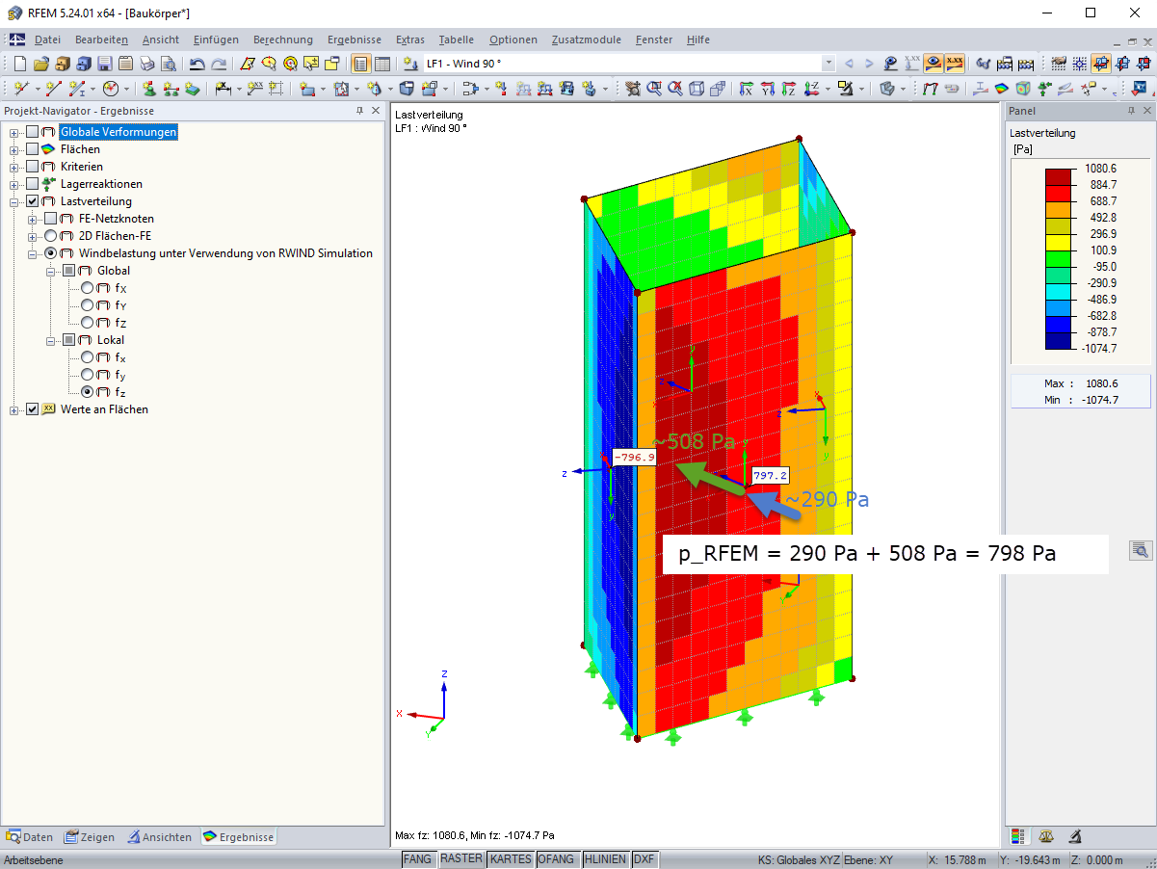Open a project with the Open folder icon
Screen dimensions: 1157x869
[42, 64]
